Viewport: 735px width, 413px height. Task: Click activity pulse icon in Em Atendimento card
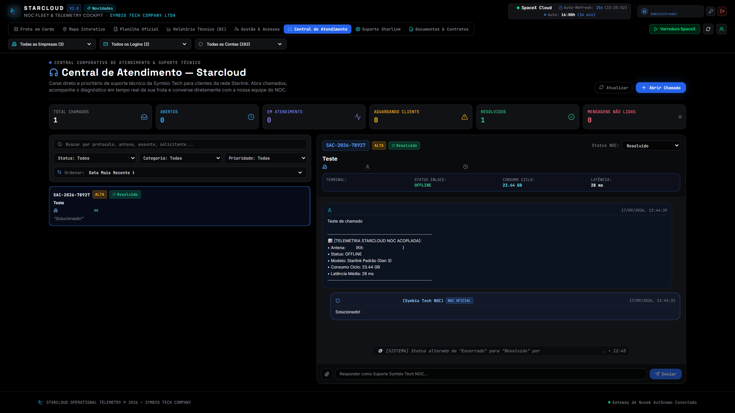(358, 117)
